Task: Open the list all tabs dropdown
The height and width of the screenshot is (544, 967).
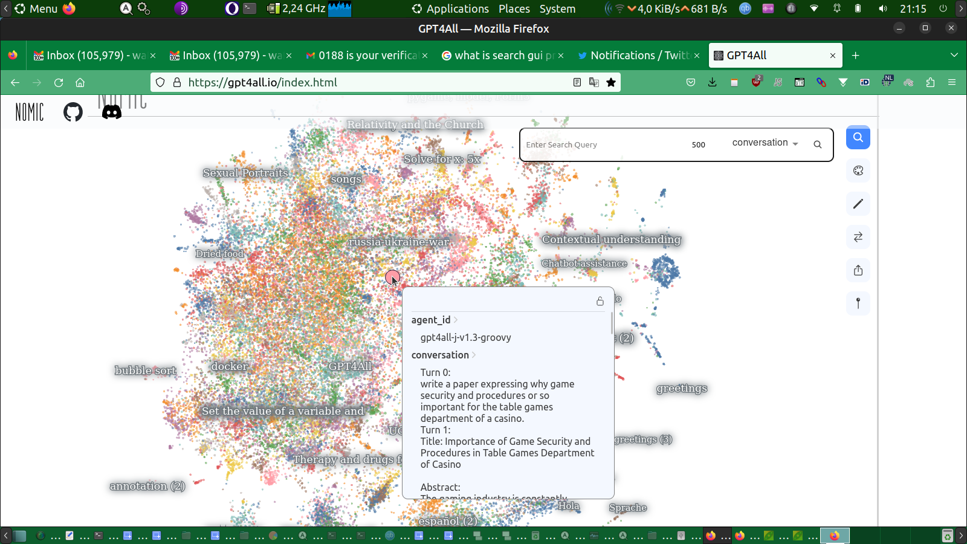Action: (954, 55)
